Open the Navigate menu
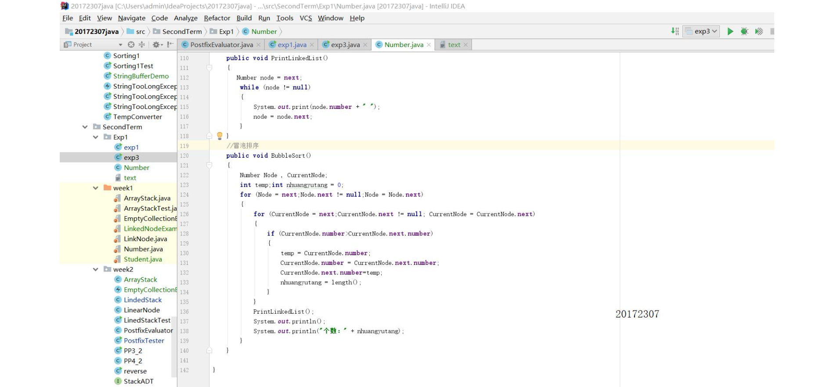Screen dimensions: 834x387 (131, 18)
